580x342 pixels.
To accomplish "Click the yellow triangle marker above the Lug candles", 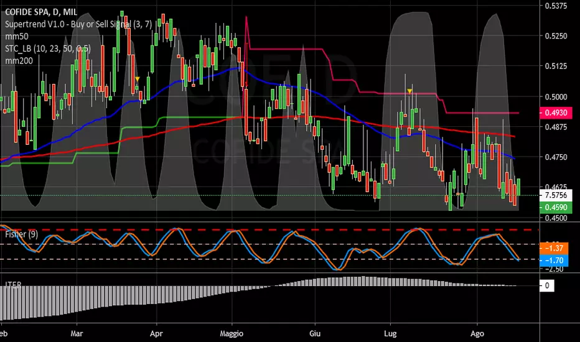I will 409,91.
